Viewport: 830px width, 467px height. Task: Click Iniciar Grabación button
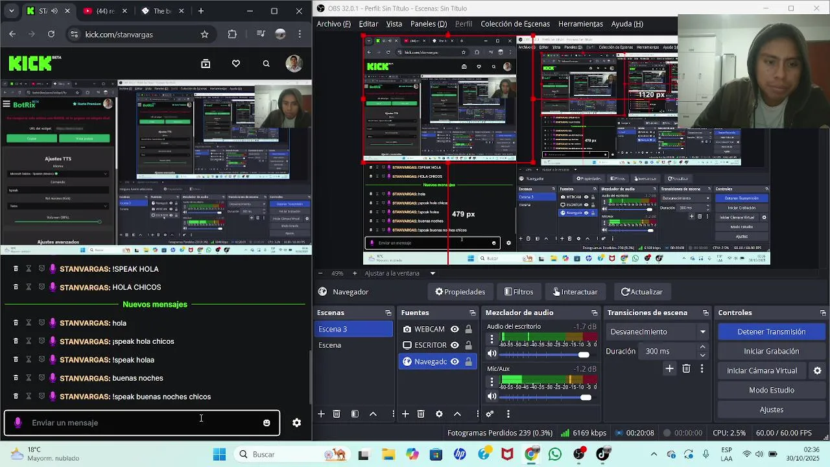point(771,351)
